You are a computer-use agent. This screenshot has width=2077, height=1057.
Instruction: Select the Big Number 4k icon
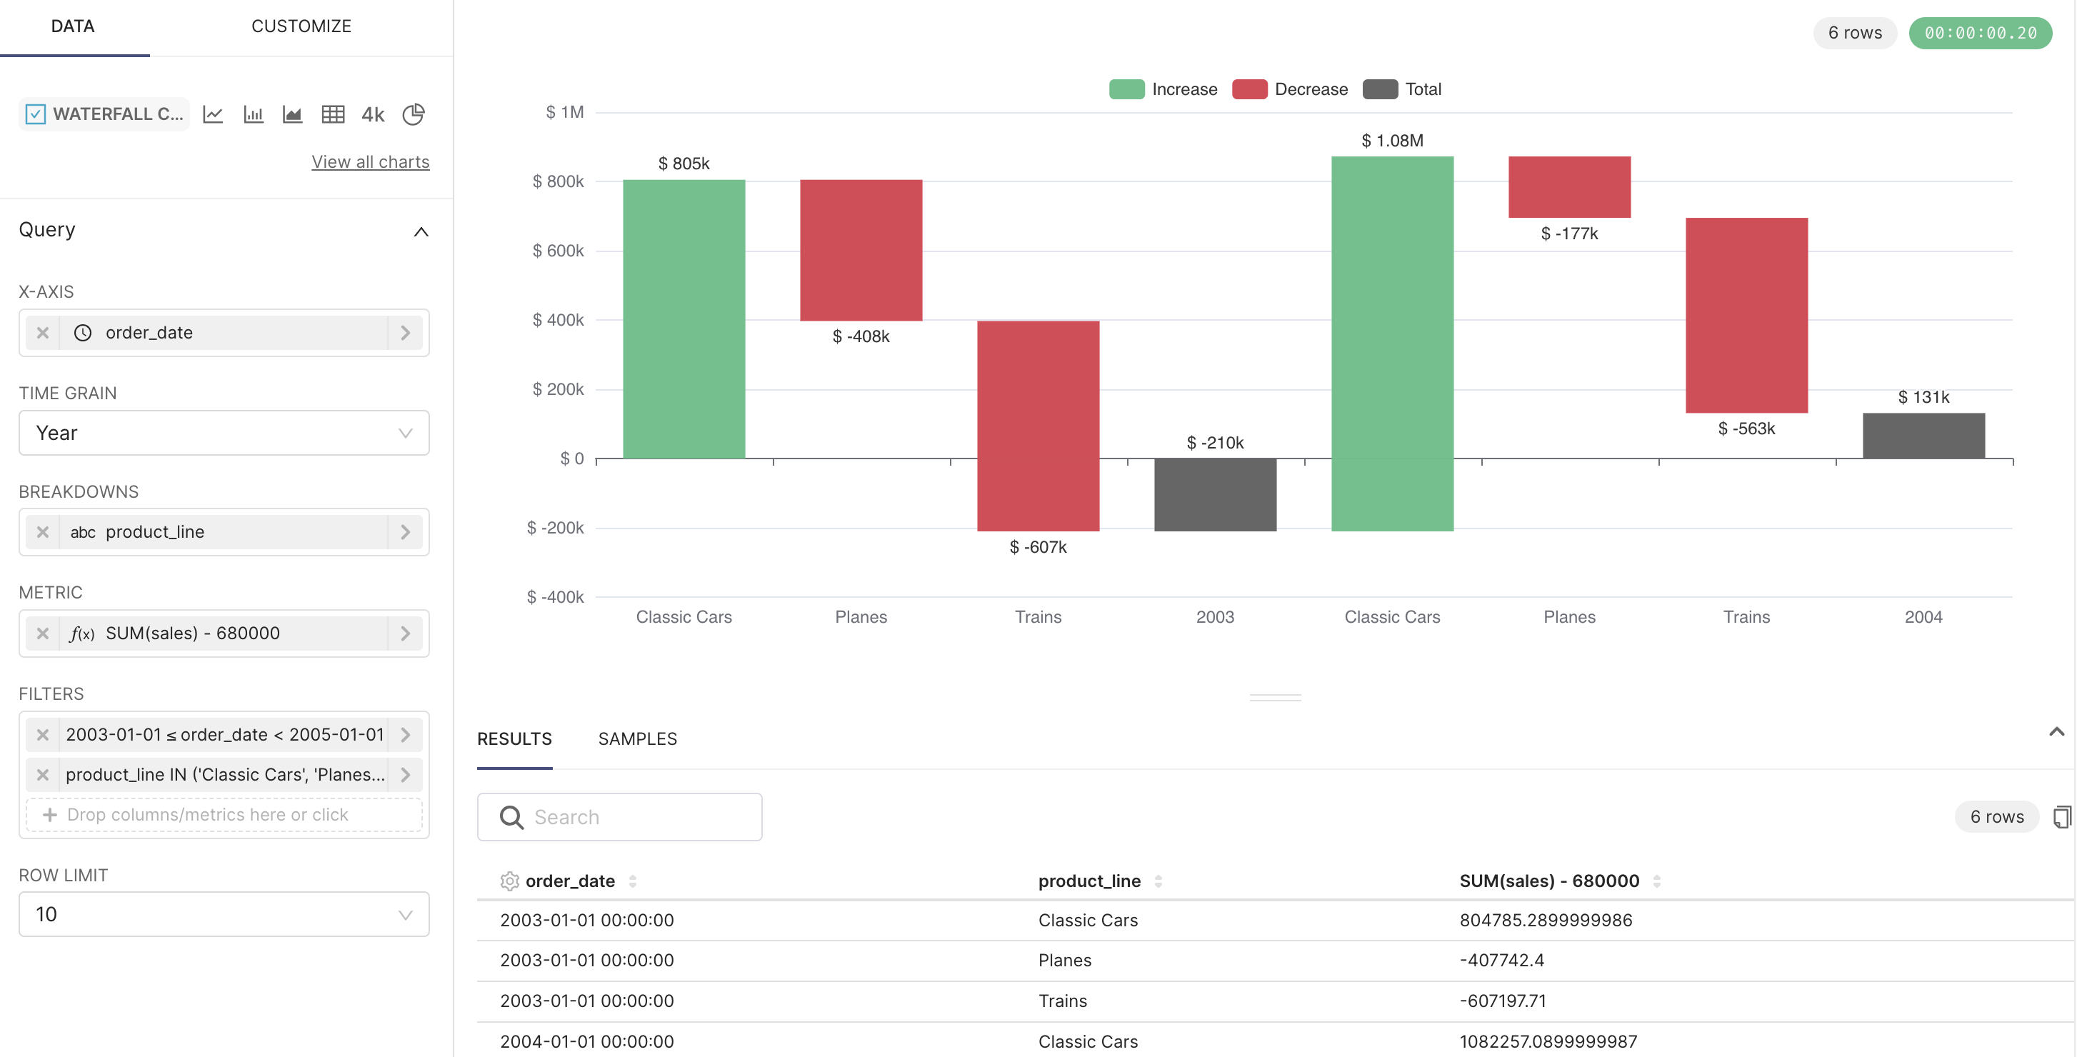tap(373, 114)
